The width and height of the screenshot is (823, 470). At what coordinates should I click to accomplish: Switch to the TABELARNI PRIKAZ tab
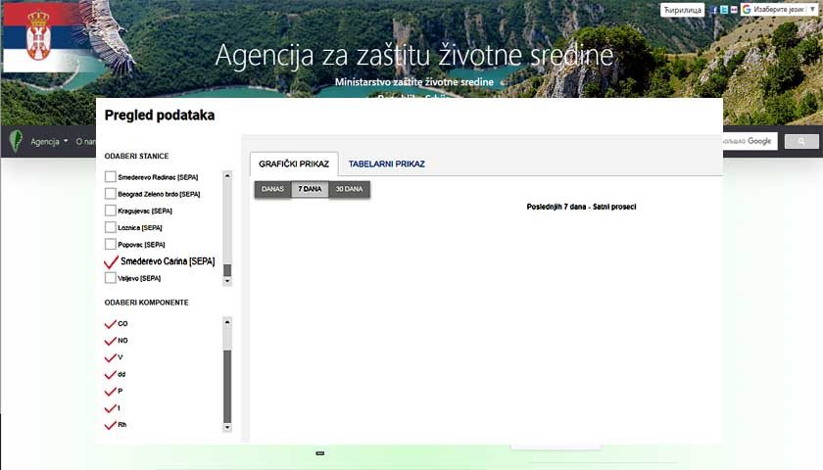387,164
